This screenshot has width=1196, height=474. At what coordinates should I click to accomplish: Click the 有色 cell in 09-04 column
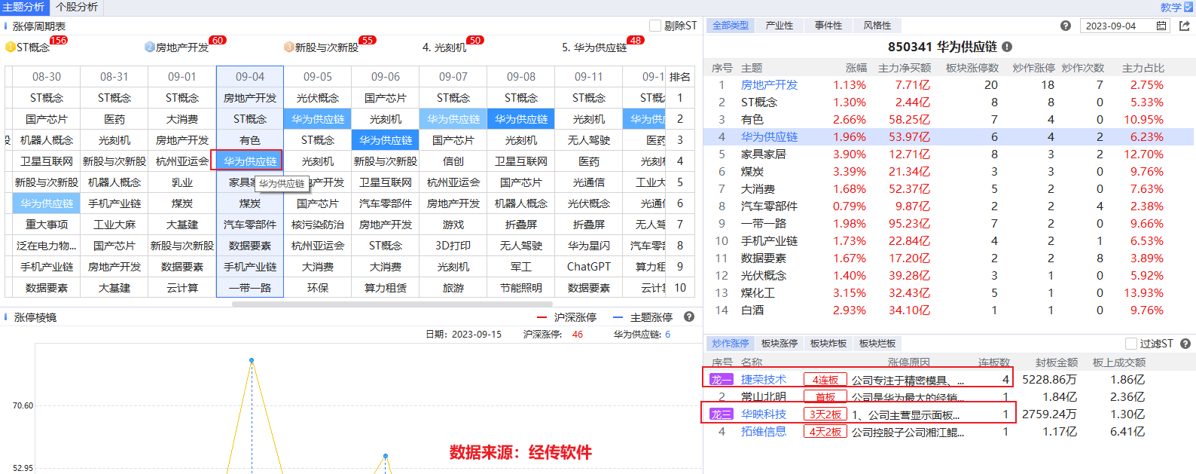(250, 140)
